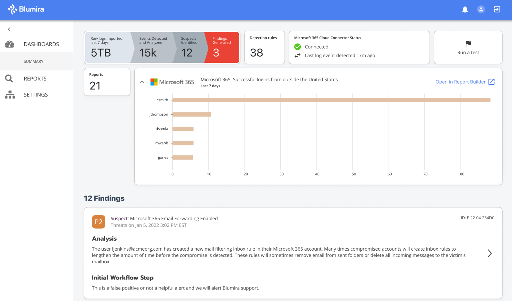Open the Detection rules 38 card
This screenshot has width=512, height=301.
pos(264,47)
